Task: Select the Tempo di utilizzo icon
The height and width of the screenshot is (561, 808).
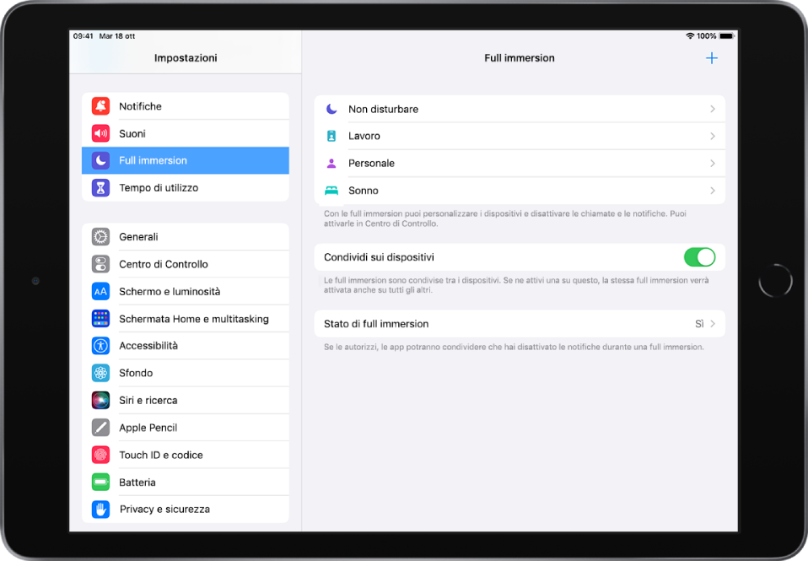Action: point(100,187)
